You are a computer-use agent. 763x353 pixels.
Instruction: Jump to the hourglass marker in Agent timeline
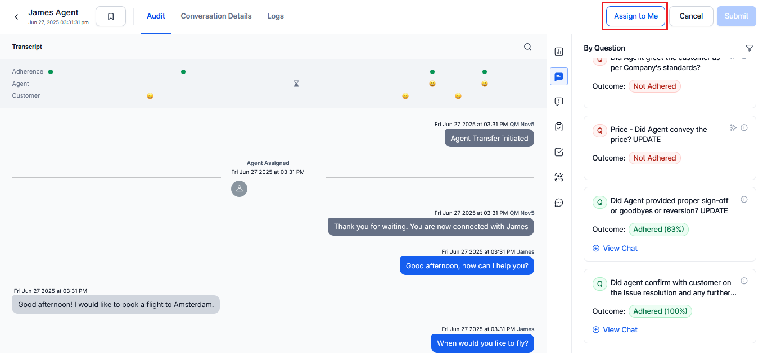click(x=296, y=84)
